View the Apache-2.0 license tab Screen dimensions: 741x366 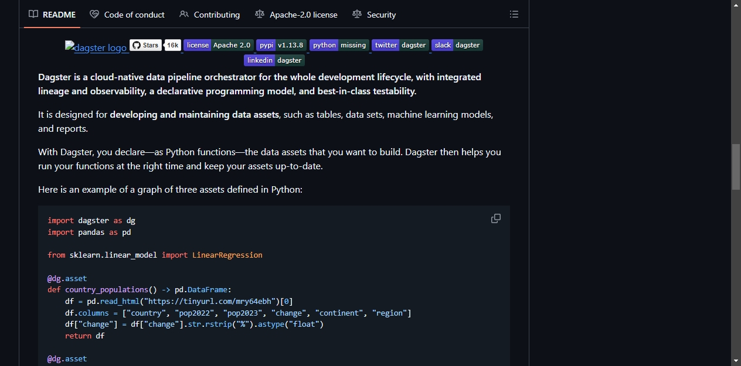(297, 14)
